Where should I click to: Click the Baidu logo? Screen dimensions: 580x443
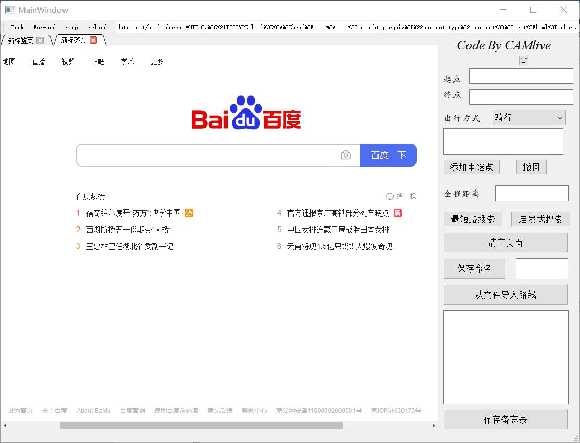(x=246, y=112)
